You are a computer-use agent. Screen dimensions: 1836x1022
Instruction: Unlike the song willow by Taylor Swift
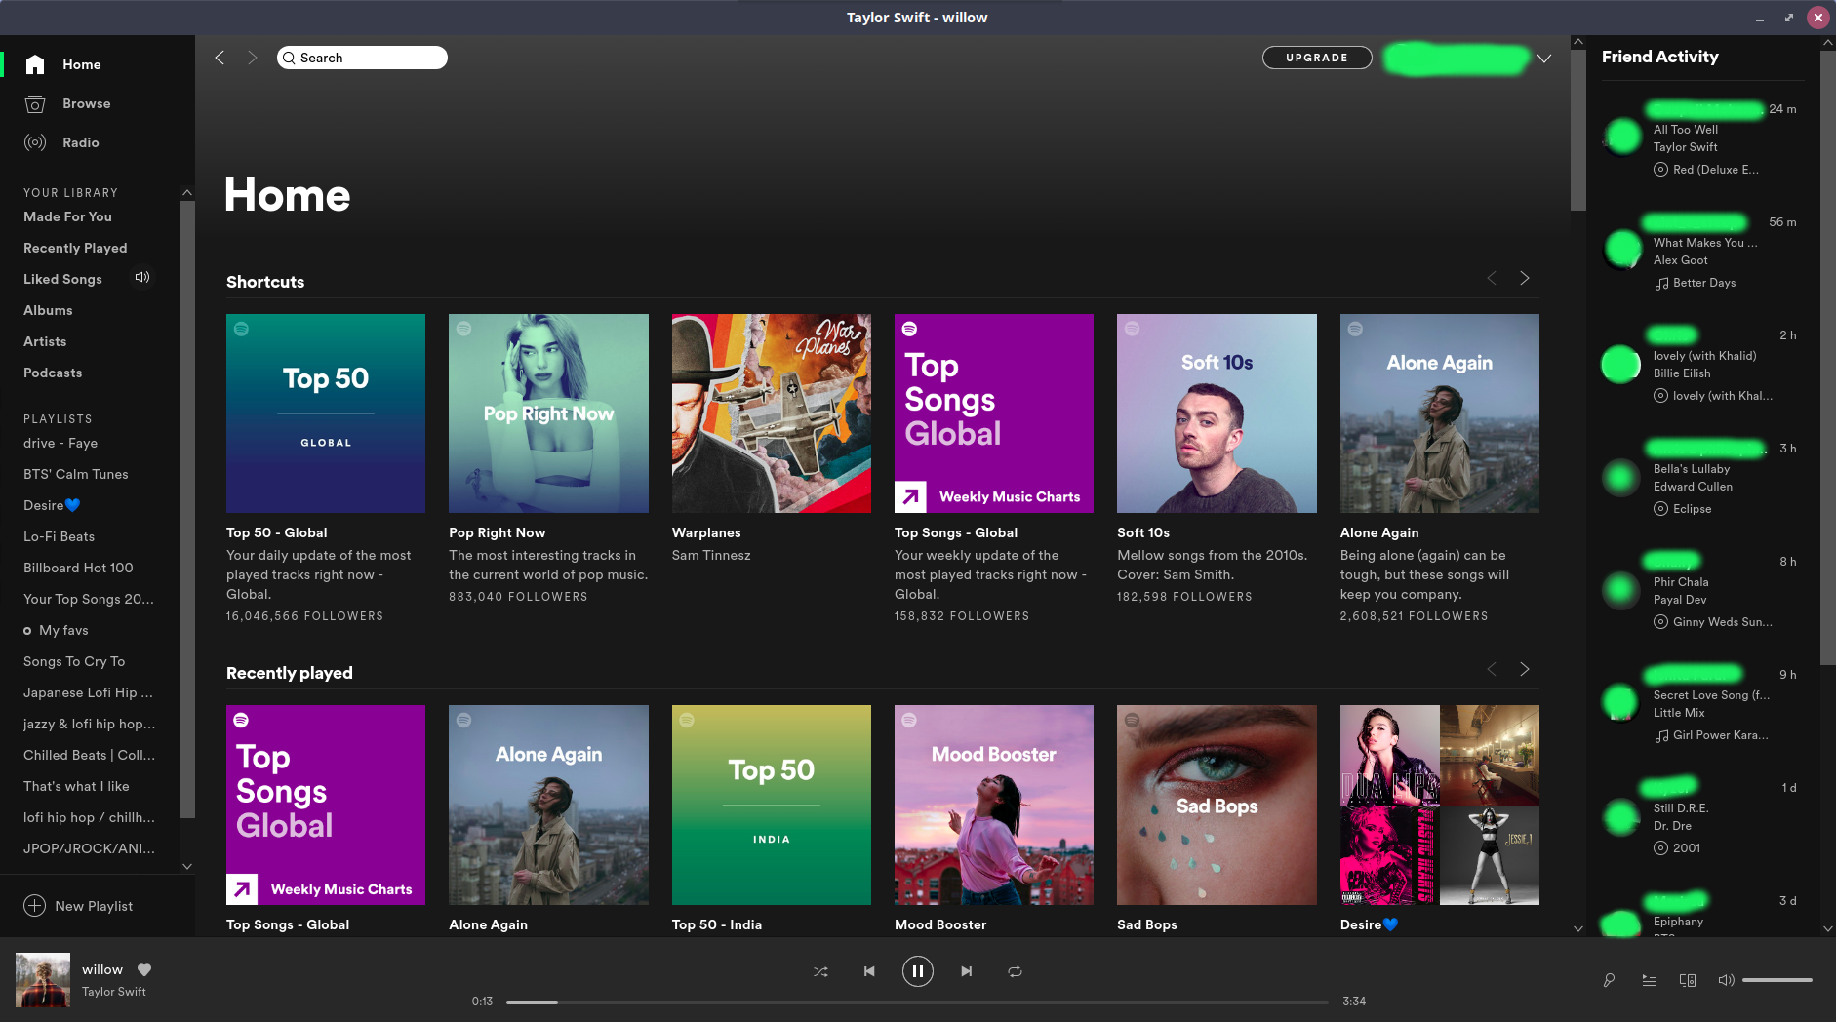pyautogui.click(x=143, y=969)
